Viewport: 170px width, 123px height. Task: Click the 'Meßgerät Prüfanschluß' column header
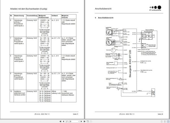click(x=44, y=16)
